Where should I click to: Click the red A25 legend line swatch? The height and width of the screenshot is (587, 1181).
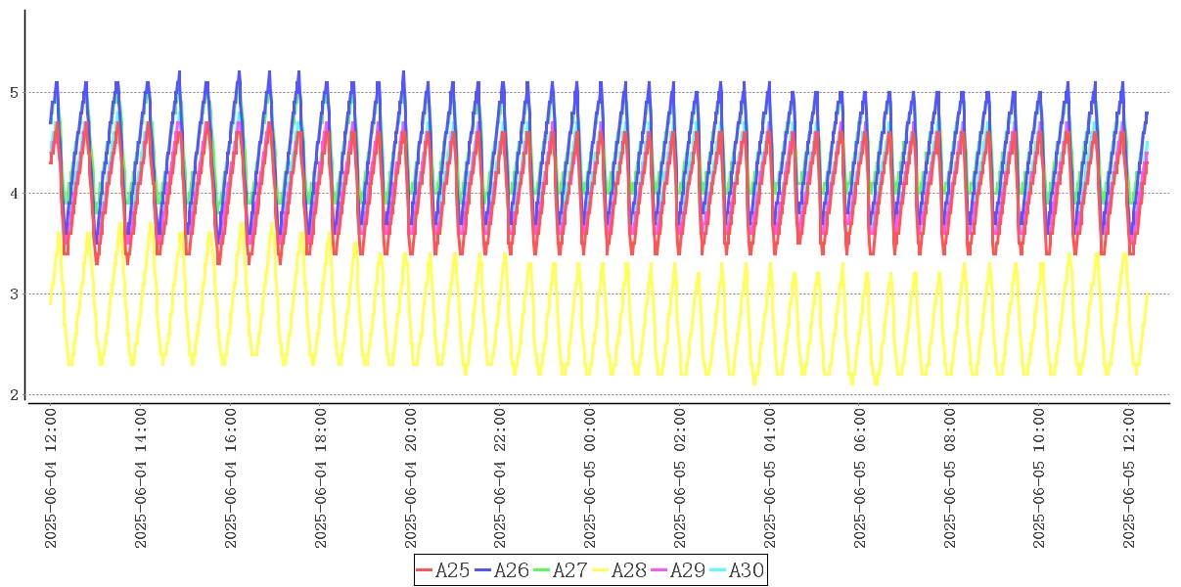[x=425, y=570]
